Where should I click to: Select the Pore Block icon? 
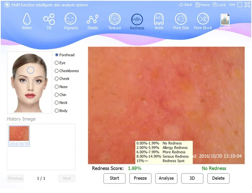pos(203,19)
